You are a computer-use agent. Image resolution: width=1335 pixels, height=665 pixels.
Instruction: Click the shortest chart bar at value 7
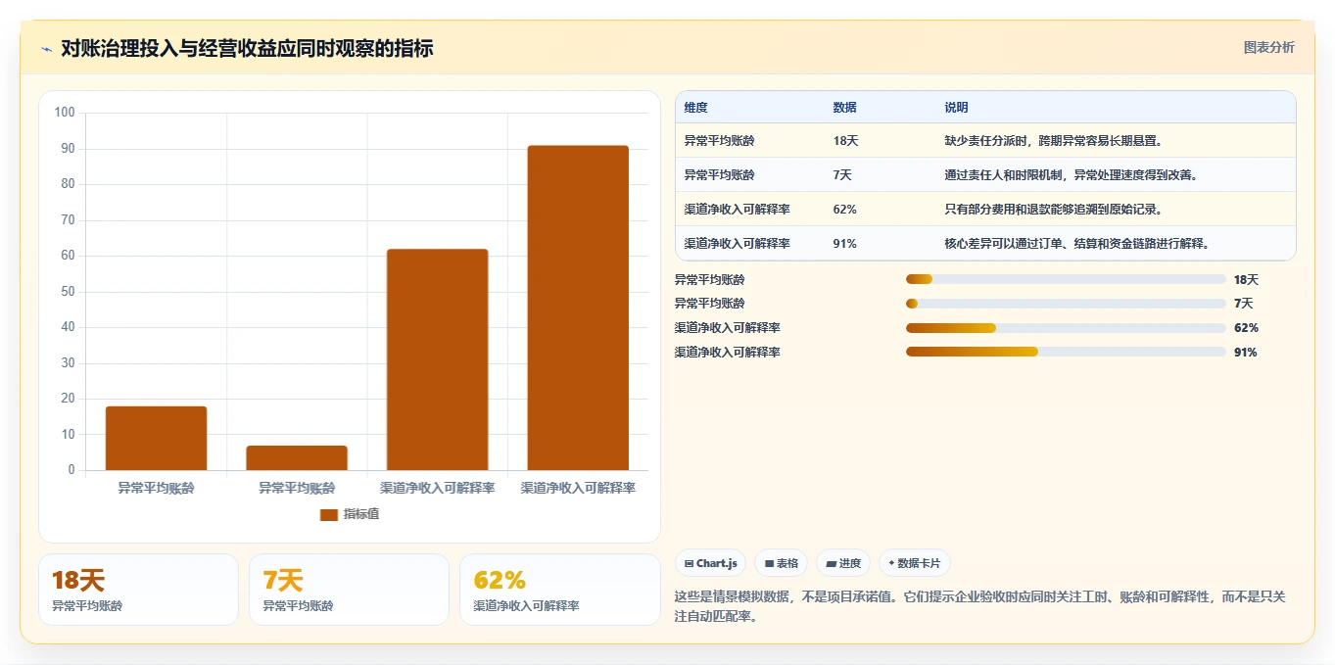[297, 457]
